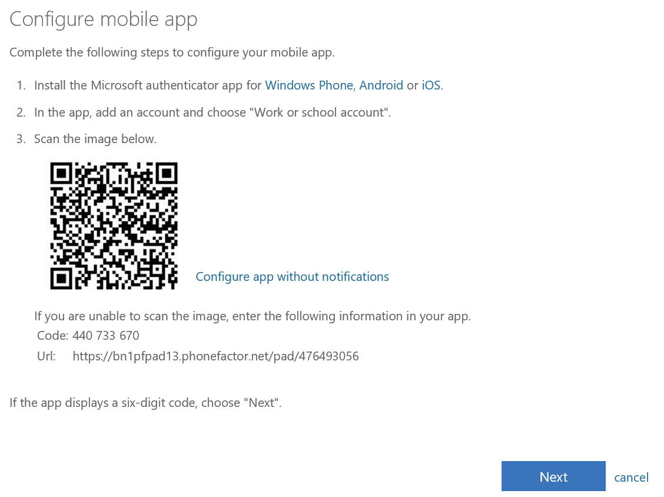Click the unable to scan image instruction
The image size is (664, 497).
pos(253,316)
